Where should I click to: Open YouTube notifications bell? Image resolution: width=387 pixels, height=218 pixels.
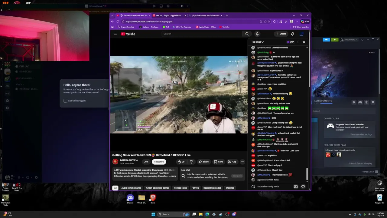pyautogui.click(x=292, y=34)
